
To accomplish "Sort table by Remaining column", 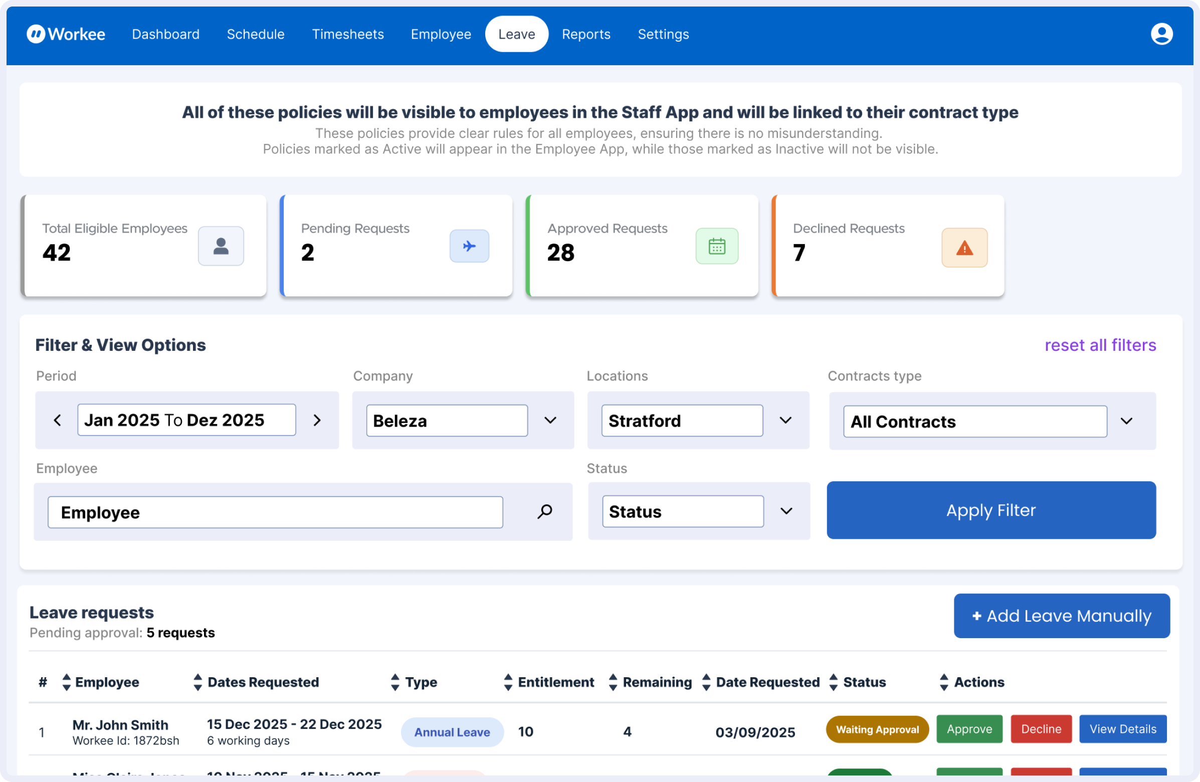I will [x=613, y=682].
